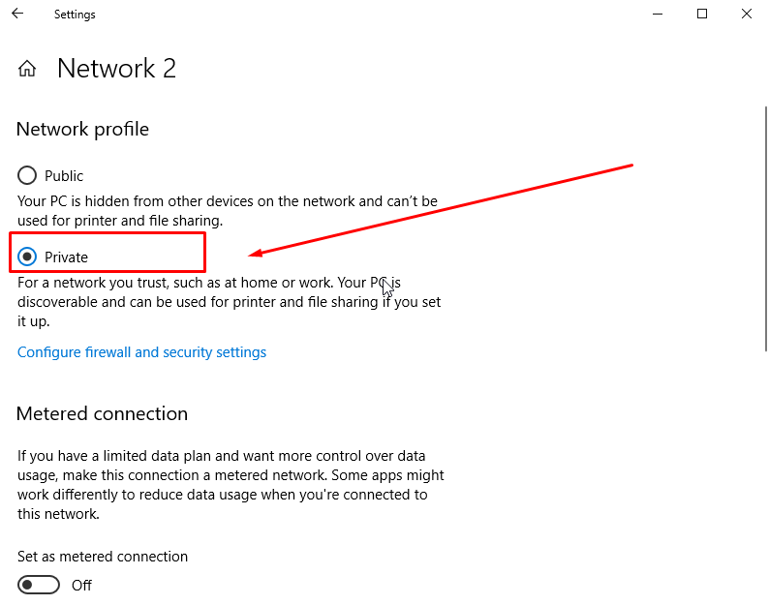The image size is (769, 605).
Task: Open Configure firewall and security settings
Action: [x=141, y=352]
